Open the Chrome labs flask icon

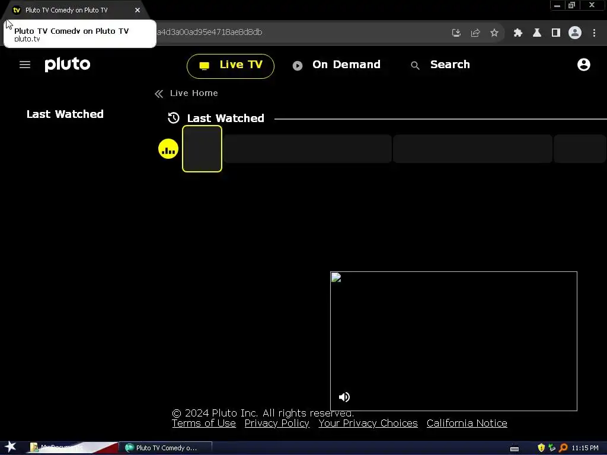(x=537, y=33)
